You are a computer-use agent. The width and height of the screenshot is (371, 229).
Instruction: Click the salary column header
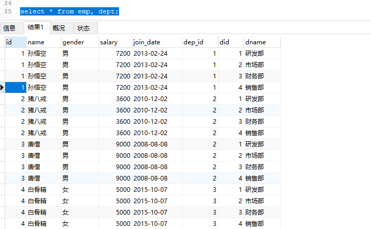tap(115, 42)
